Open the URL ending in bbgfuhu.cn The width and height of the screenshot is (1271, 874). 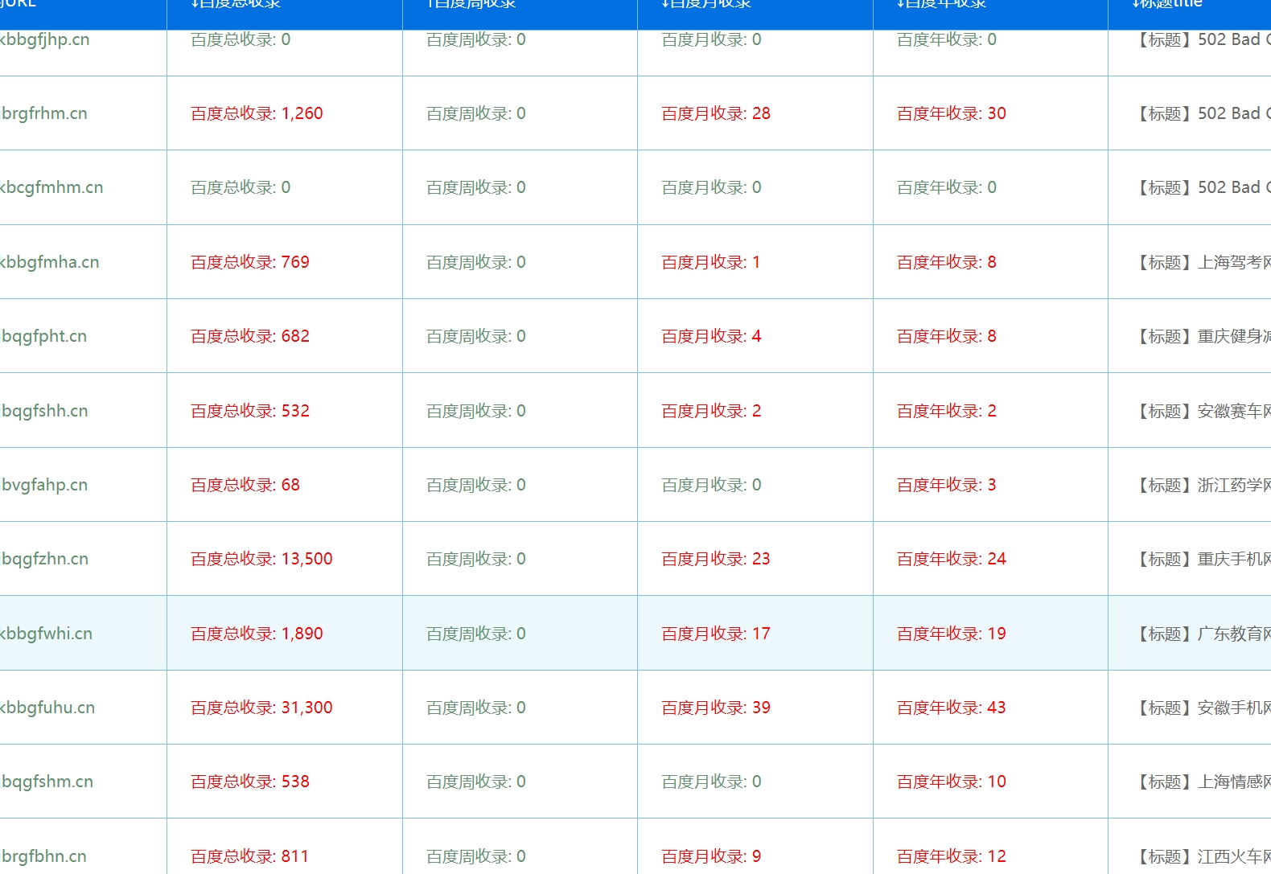tap(47, 708)
